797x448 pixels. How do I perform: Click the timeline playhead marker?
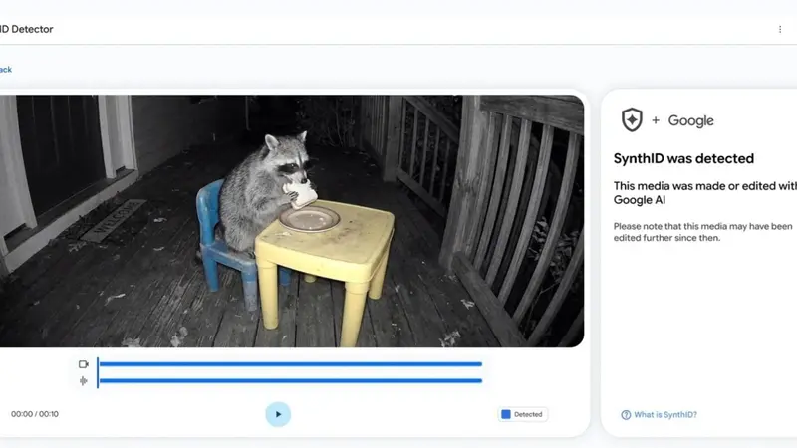(98, 372)
